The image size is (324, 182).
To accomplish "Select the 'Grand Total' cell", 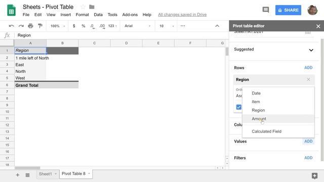I will coord(30,85).
